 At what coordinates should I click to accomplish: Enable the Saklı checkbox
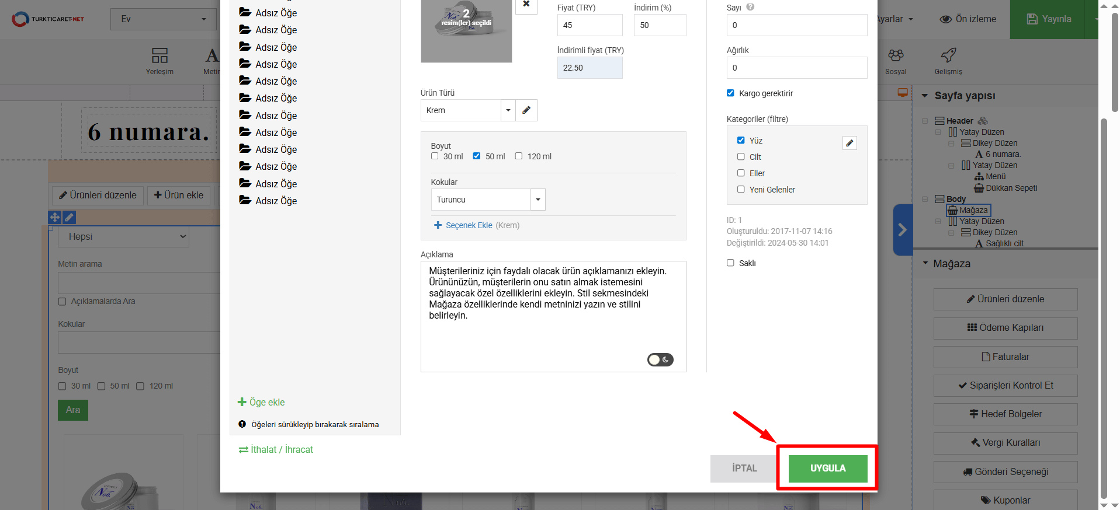(x=730, y=263)
